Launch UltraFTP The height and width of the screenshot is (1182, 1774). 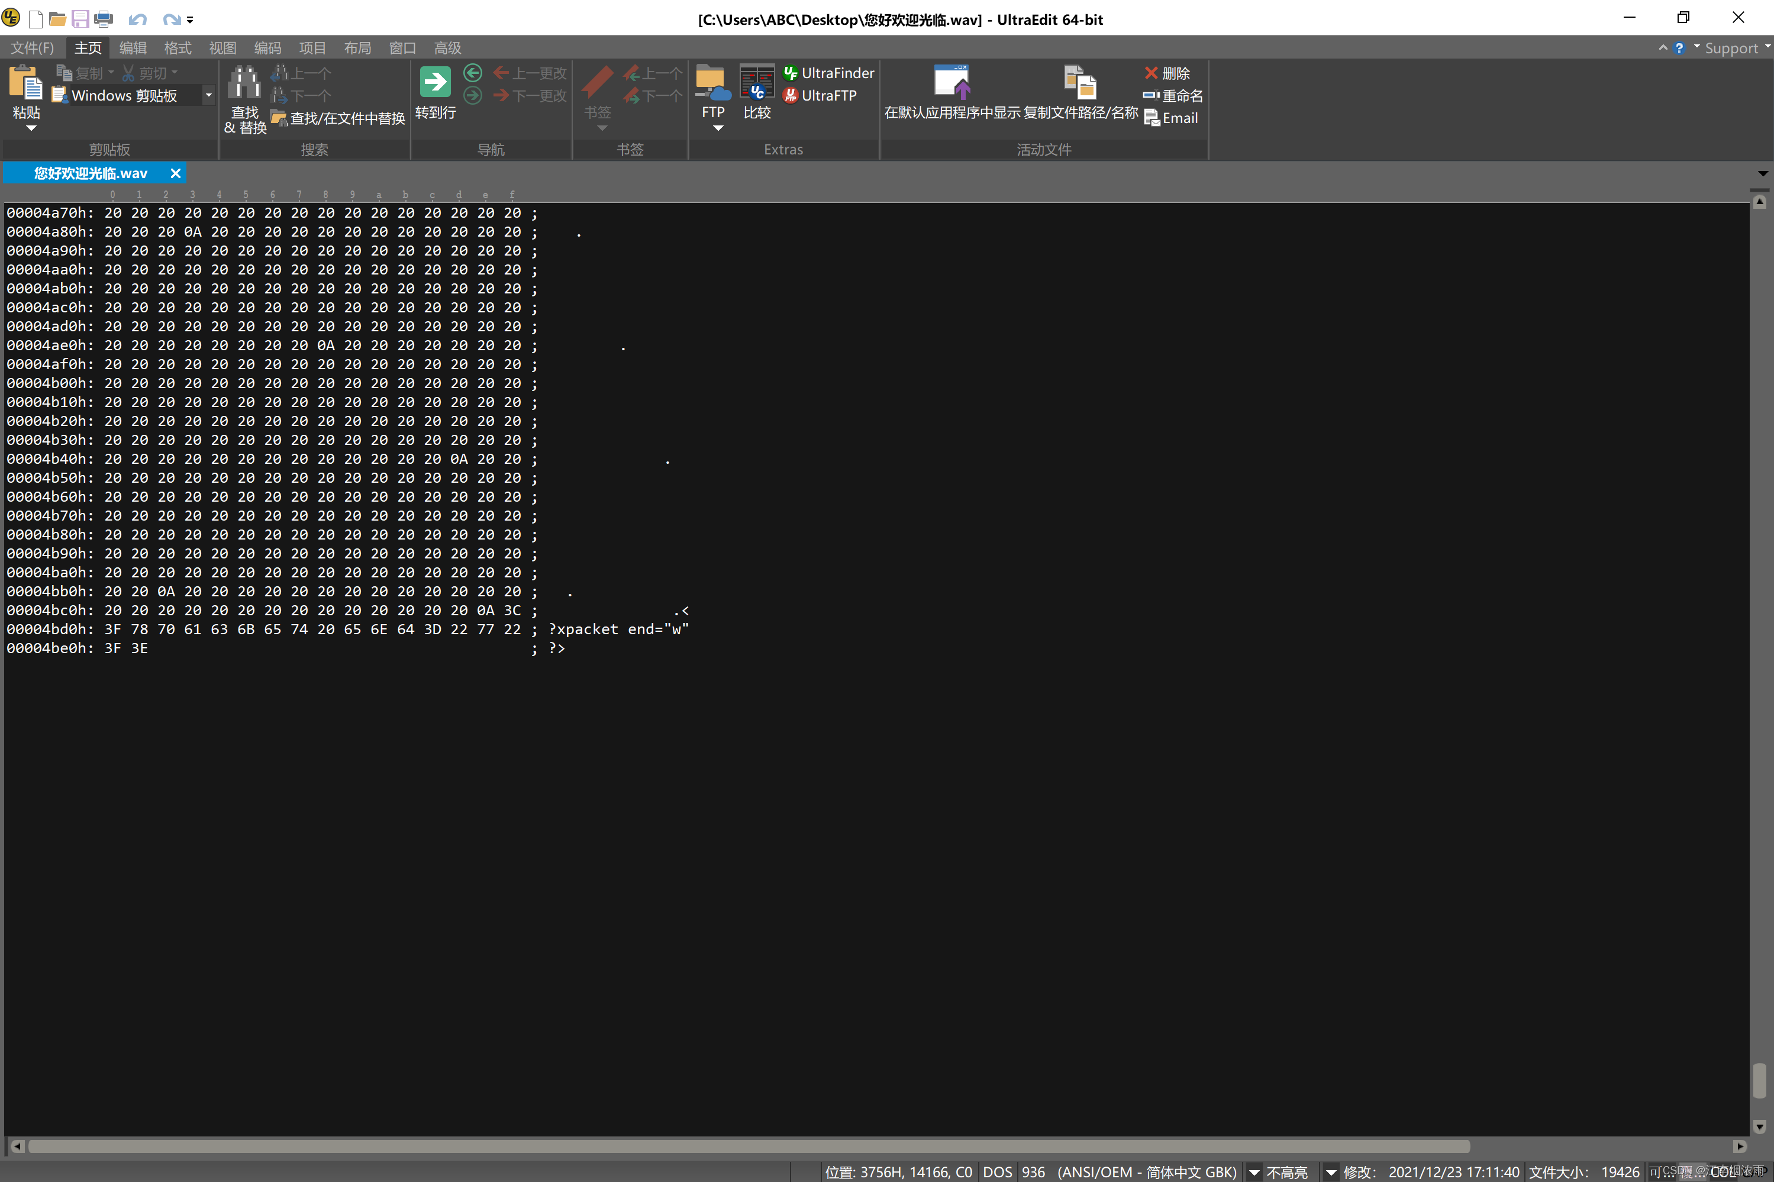[x=820, y=96]
